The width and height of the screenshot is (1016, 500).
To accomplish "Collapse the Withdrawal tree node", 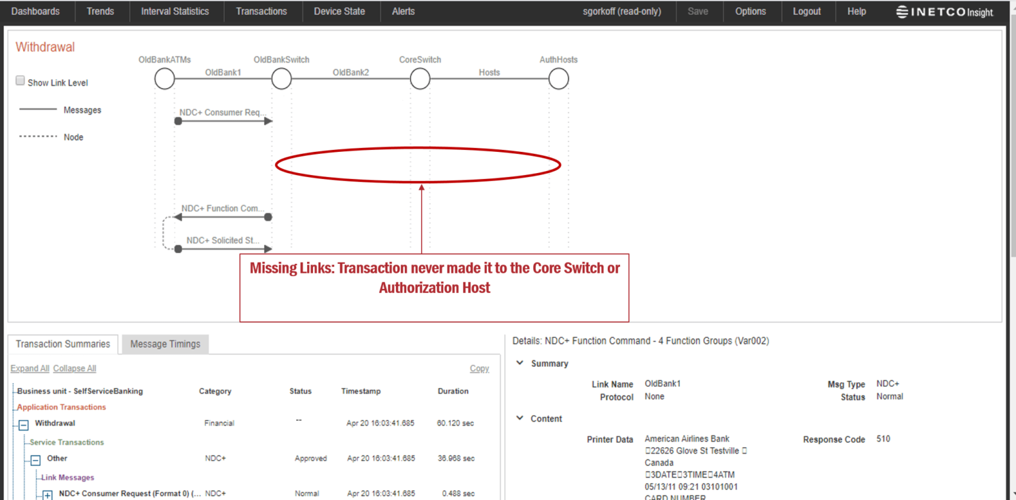I will (x=23, y=425).
